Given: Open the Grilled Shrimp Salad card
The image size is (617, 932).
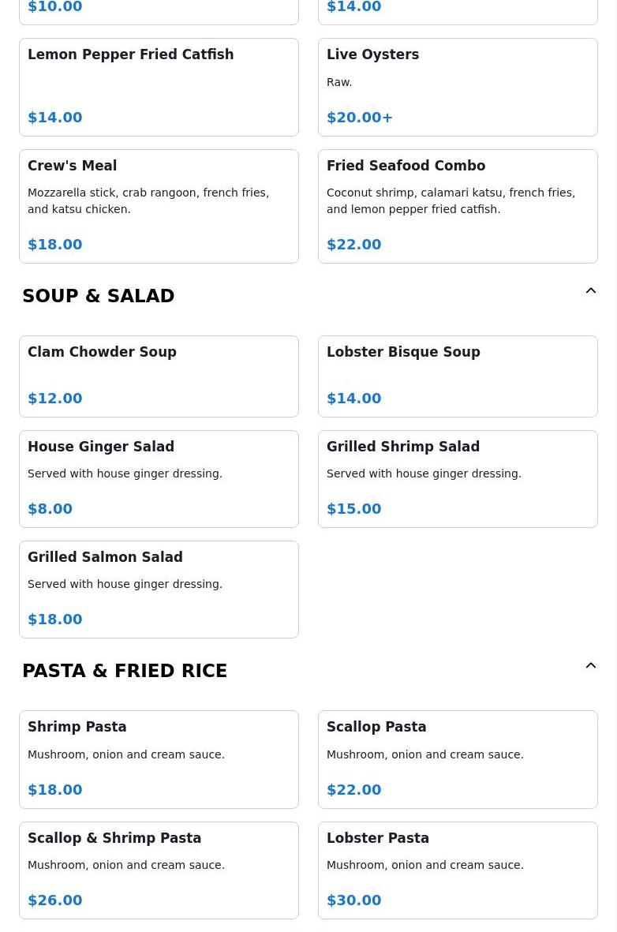Looking at the screenshot, I should coord(458,478).
